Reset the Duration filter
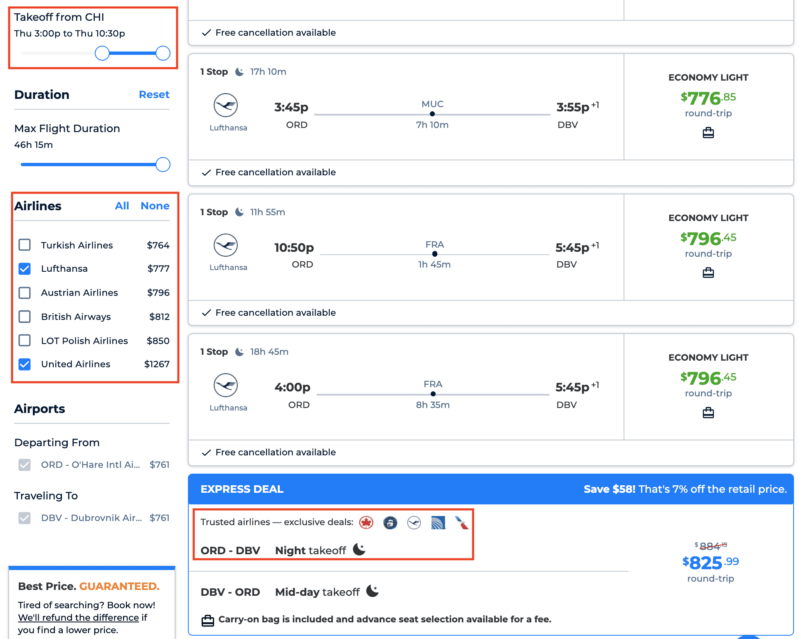 [x=154, y=95]
